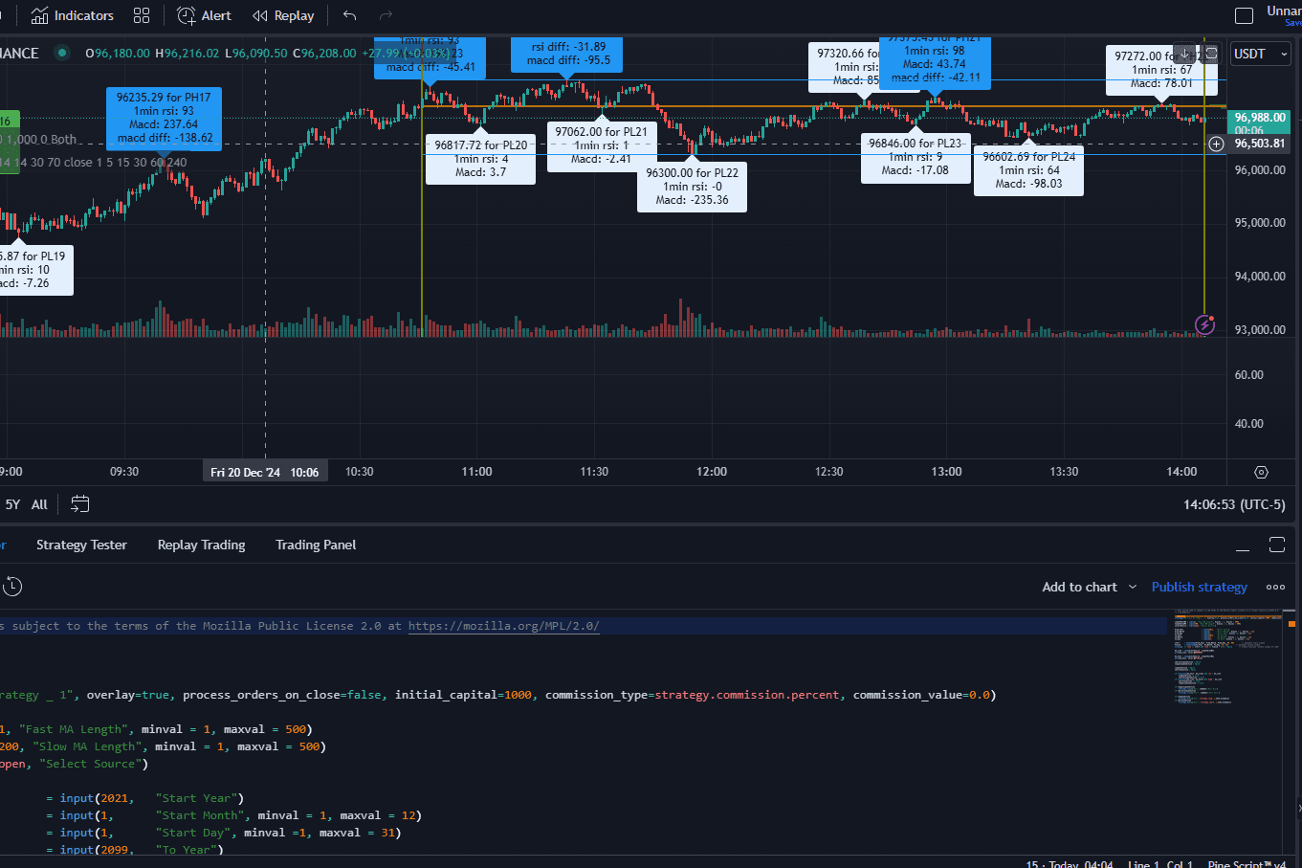Click the Fri 20 Dec '24 10:06 time label
Image resolution: width=1302 pixels, height=868 pixels.
click(x=265, y=472)
